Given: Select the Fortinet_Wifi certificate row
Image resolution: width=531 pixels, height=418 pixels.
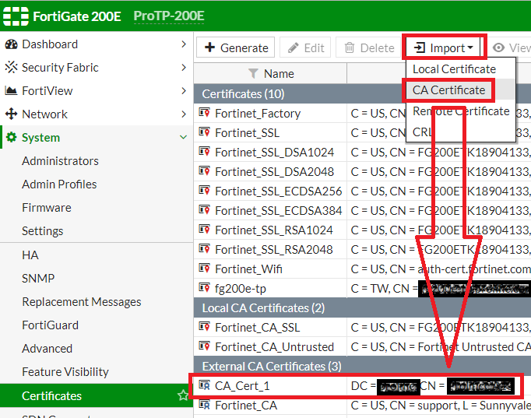Looking at the screenshot, I should point(362,269).
